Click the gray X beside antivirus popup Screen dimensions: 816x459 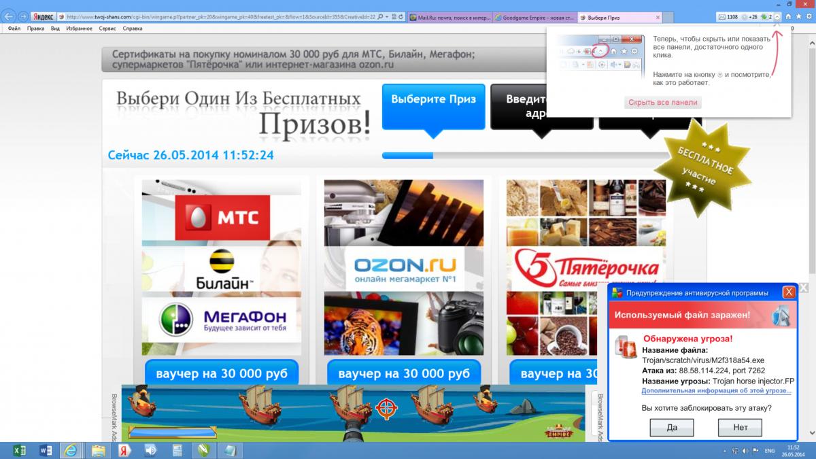coord(804,288)
